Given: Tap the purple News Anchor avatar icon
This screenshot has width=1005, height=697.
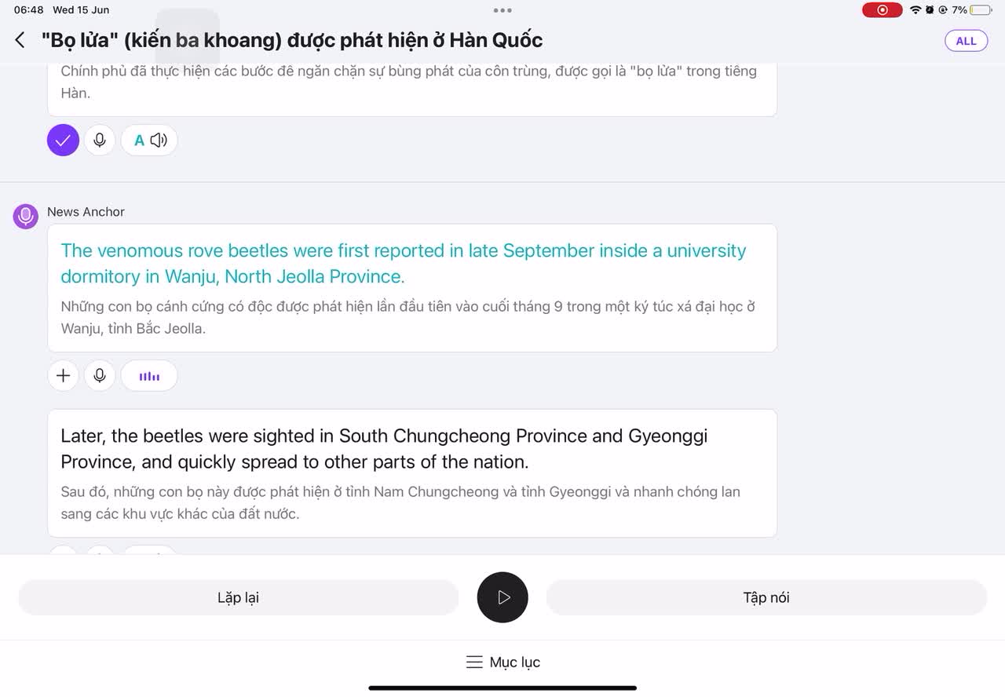Looking at the screenshot, I should (x=26, y=216).
